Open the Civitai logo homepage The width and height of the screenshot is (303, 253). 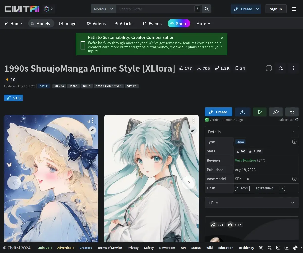point(22,9)
